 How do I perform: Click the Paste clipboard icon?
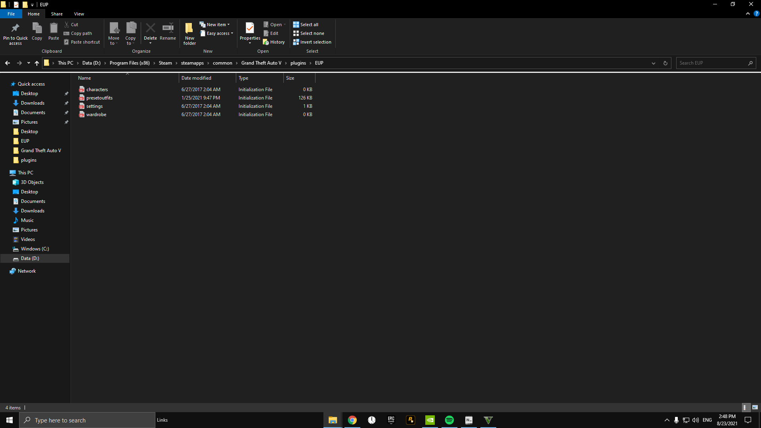tap(54, 29)
